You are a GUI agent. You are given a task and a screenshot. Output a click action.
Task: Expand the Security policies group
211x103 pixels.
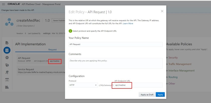pyautogui.click(x=173, y=58)
